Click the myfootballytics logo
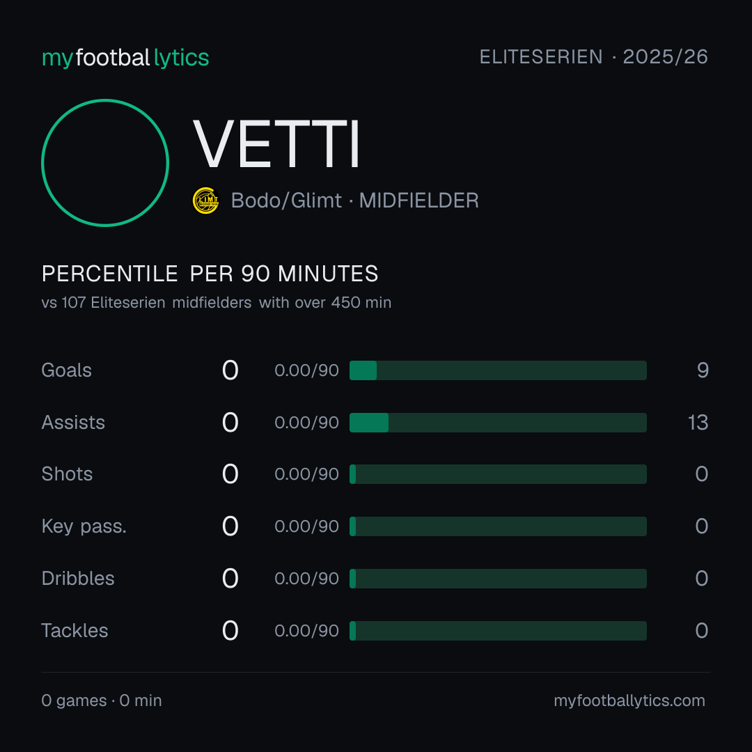 [x=125, y=58]
